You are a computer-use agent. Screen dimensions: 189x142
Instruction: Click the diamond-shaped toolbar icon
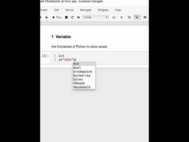[122, 17]
